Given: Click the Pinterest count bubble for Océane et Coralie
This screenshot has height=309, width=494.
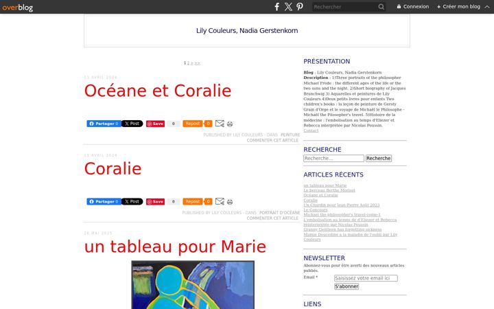Looking at the screenshot, I should (x=174, y=124).
